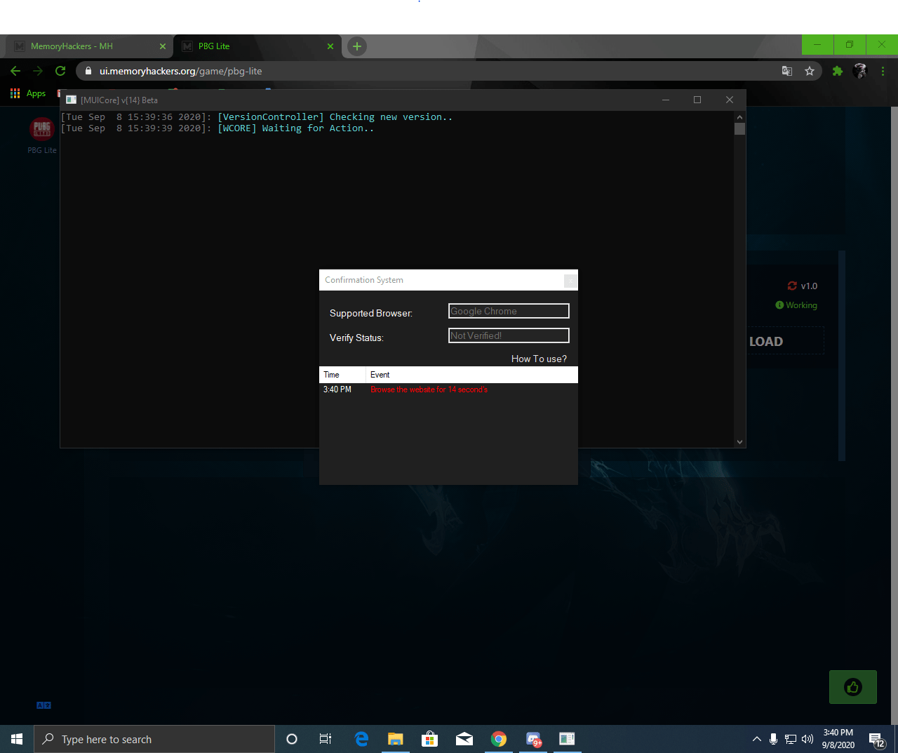898x753 pixels.
Task: Click the address bar URL
Action: [180, 71]
